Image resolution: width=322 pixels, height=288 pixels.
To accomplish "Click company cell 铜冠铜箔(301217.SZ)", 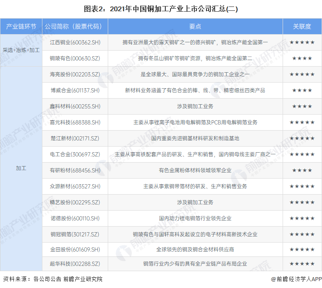I will 75,234.
